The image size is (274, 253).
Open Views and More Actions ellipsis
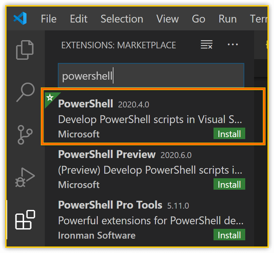(233, 44)
